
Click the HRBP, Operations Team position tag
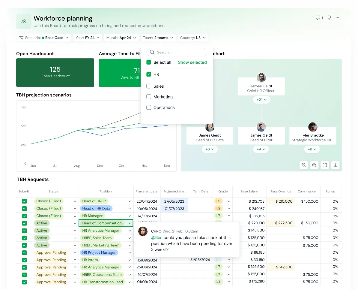pyautogui.click(x=102, y=274)
